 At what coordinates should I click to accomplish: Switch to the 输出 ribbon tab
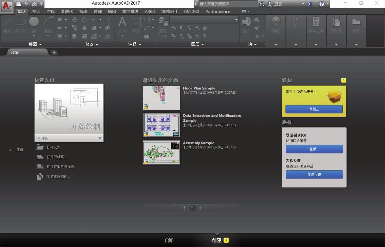point(112,11)
